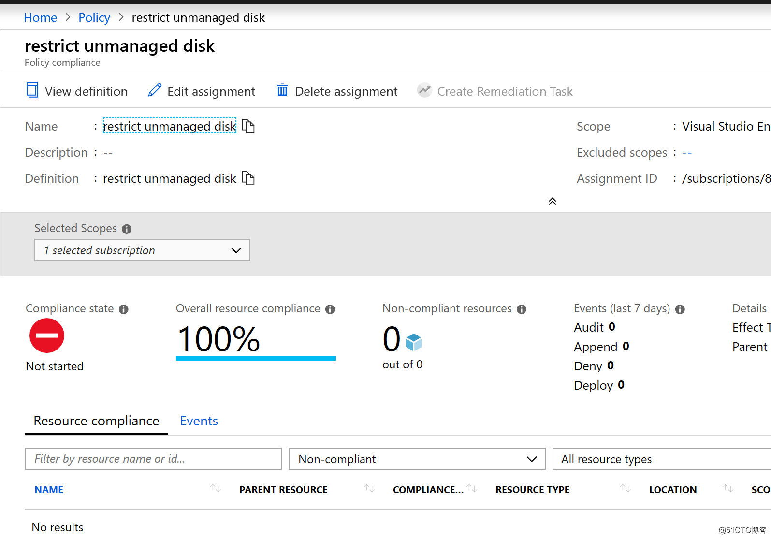Click the Assignment ID /subscriptions value
The height and width of the screenshot is (539, 771).
[x=726, y=178]
